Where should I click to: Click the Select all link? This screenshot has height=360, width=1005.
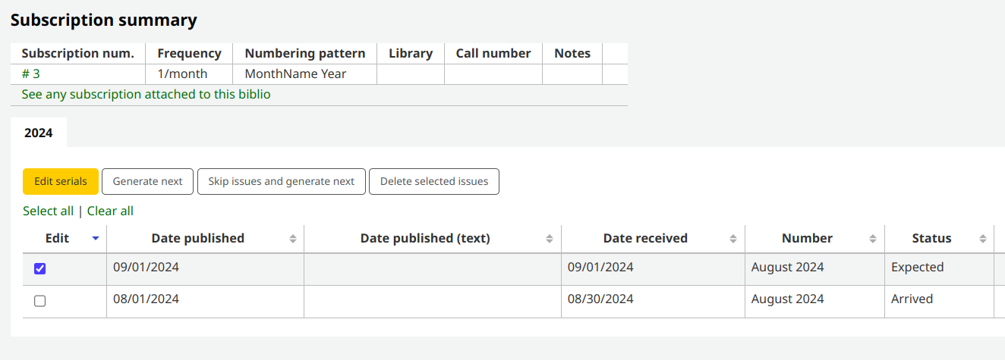coord(48,211)
